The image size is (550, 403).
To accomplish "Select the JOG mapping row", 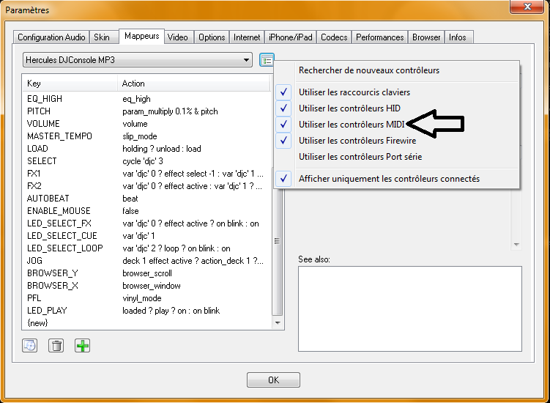I will 147,261.
